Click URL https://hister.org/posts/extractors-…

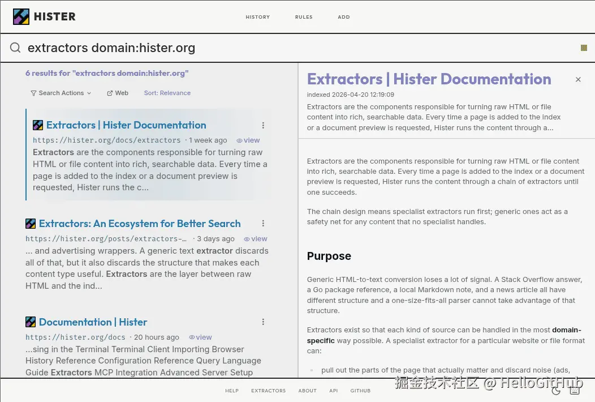point(106,238)
